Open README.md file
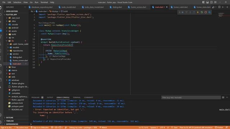230x129 pixels. (16, 110)
